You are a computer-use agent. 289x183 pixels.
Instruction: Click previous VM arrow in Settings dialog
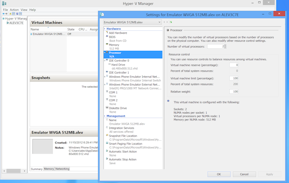164,22
